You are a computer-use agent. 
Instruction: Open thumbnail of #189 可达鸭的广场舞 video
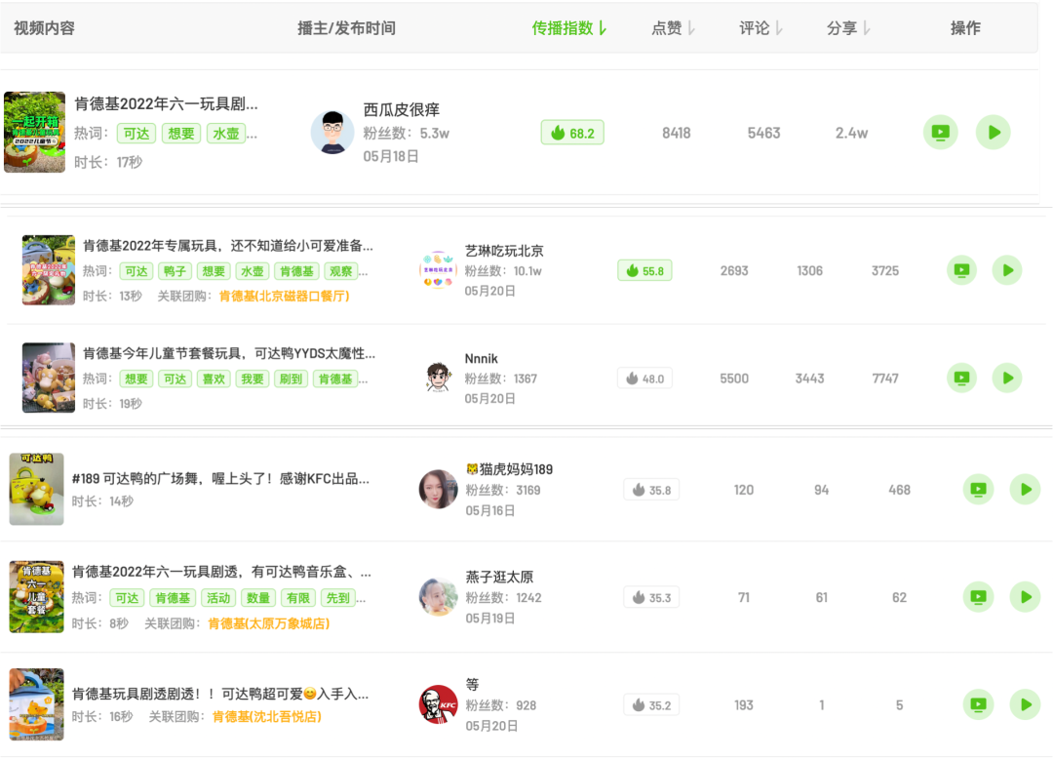(36, 489)
